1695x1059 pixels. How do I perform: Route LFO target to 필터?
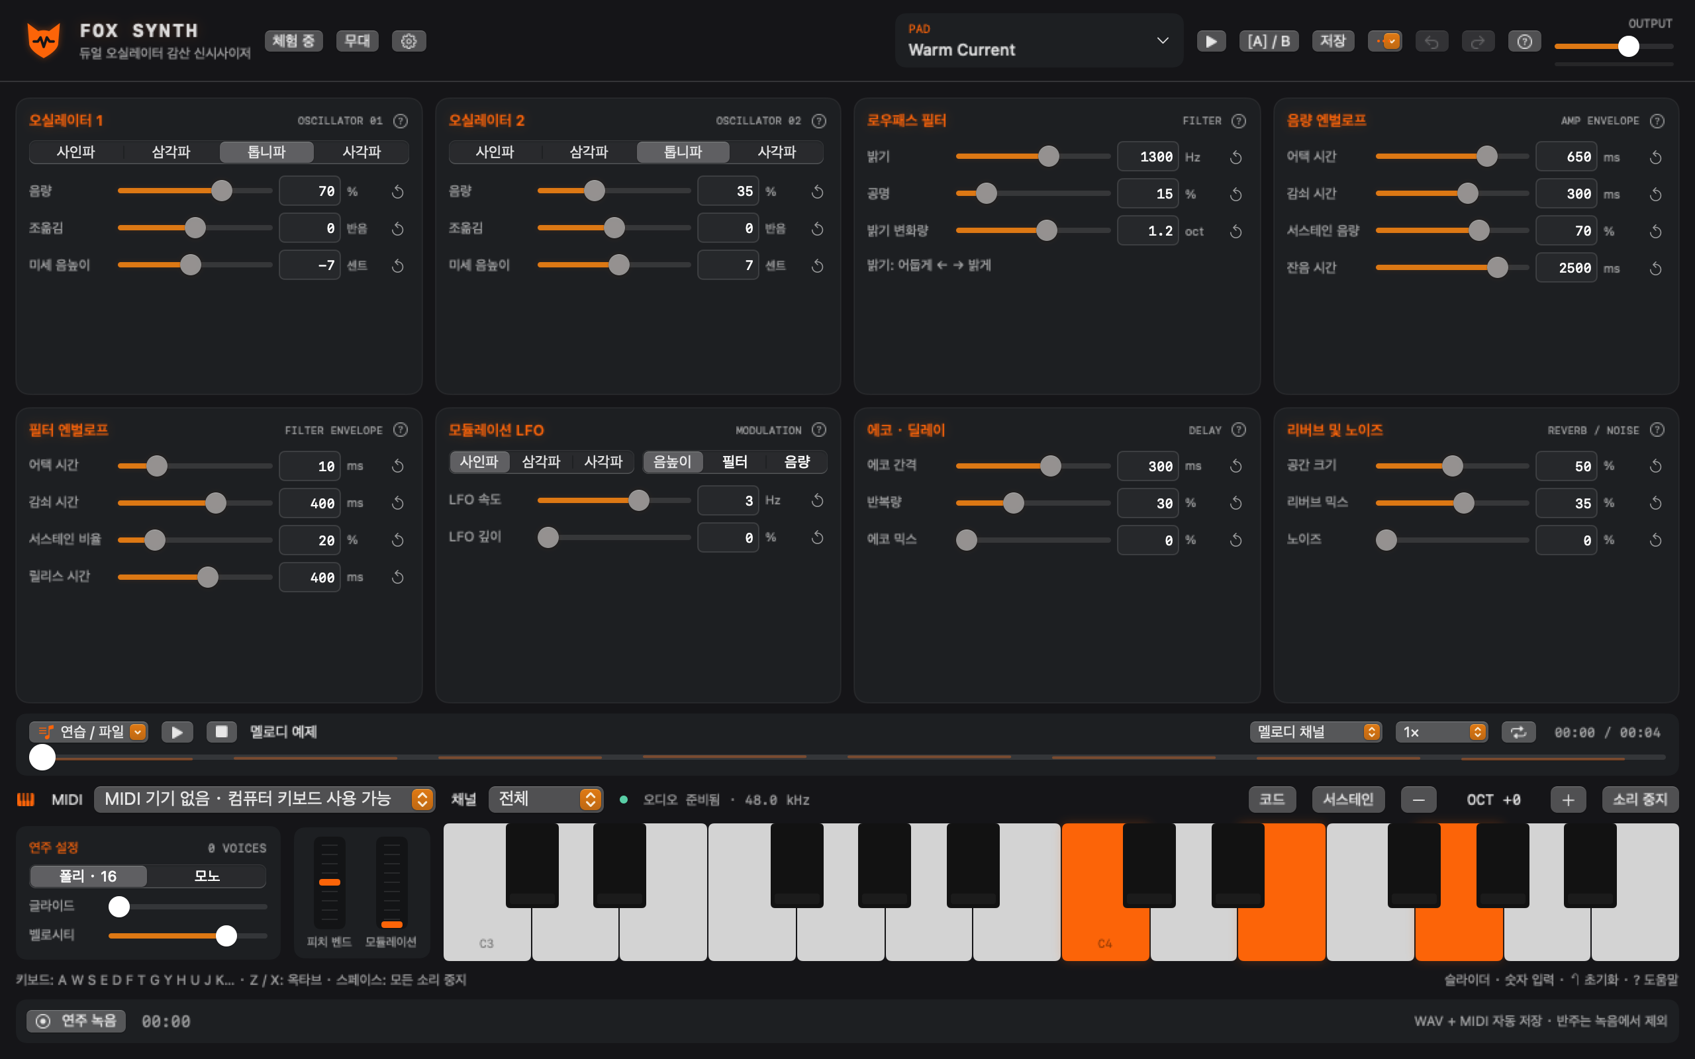[734, 461]
